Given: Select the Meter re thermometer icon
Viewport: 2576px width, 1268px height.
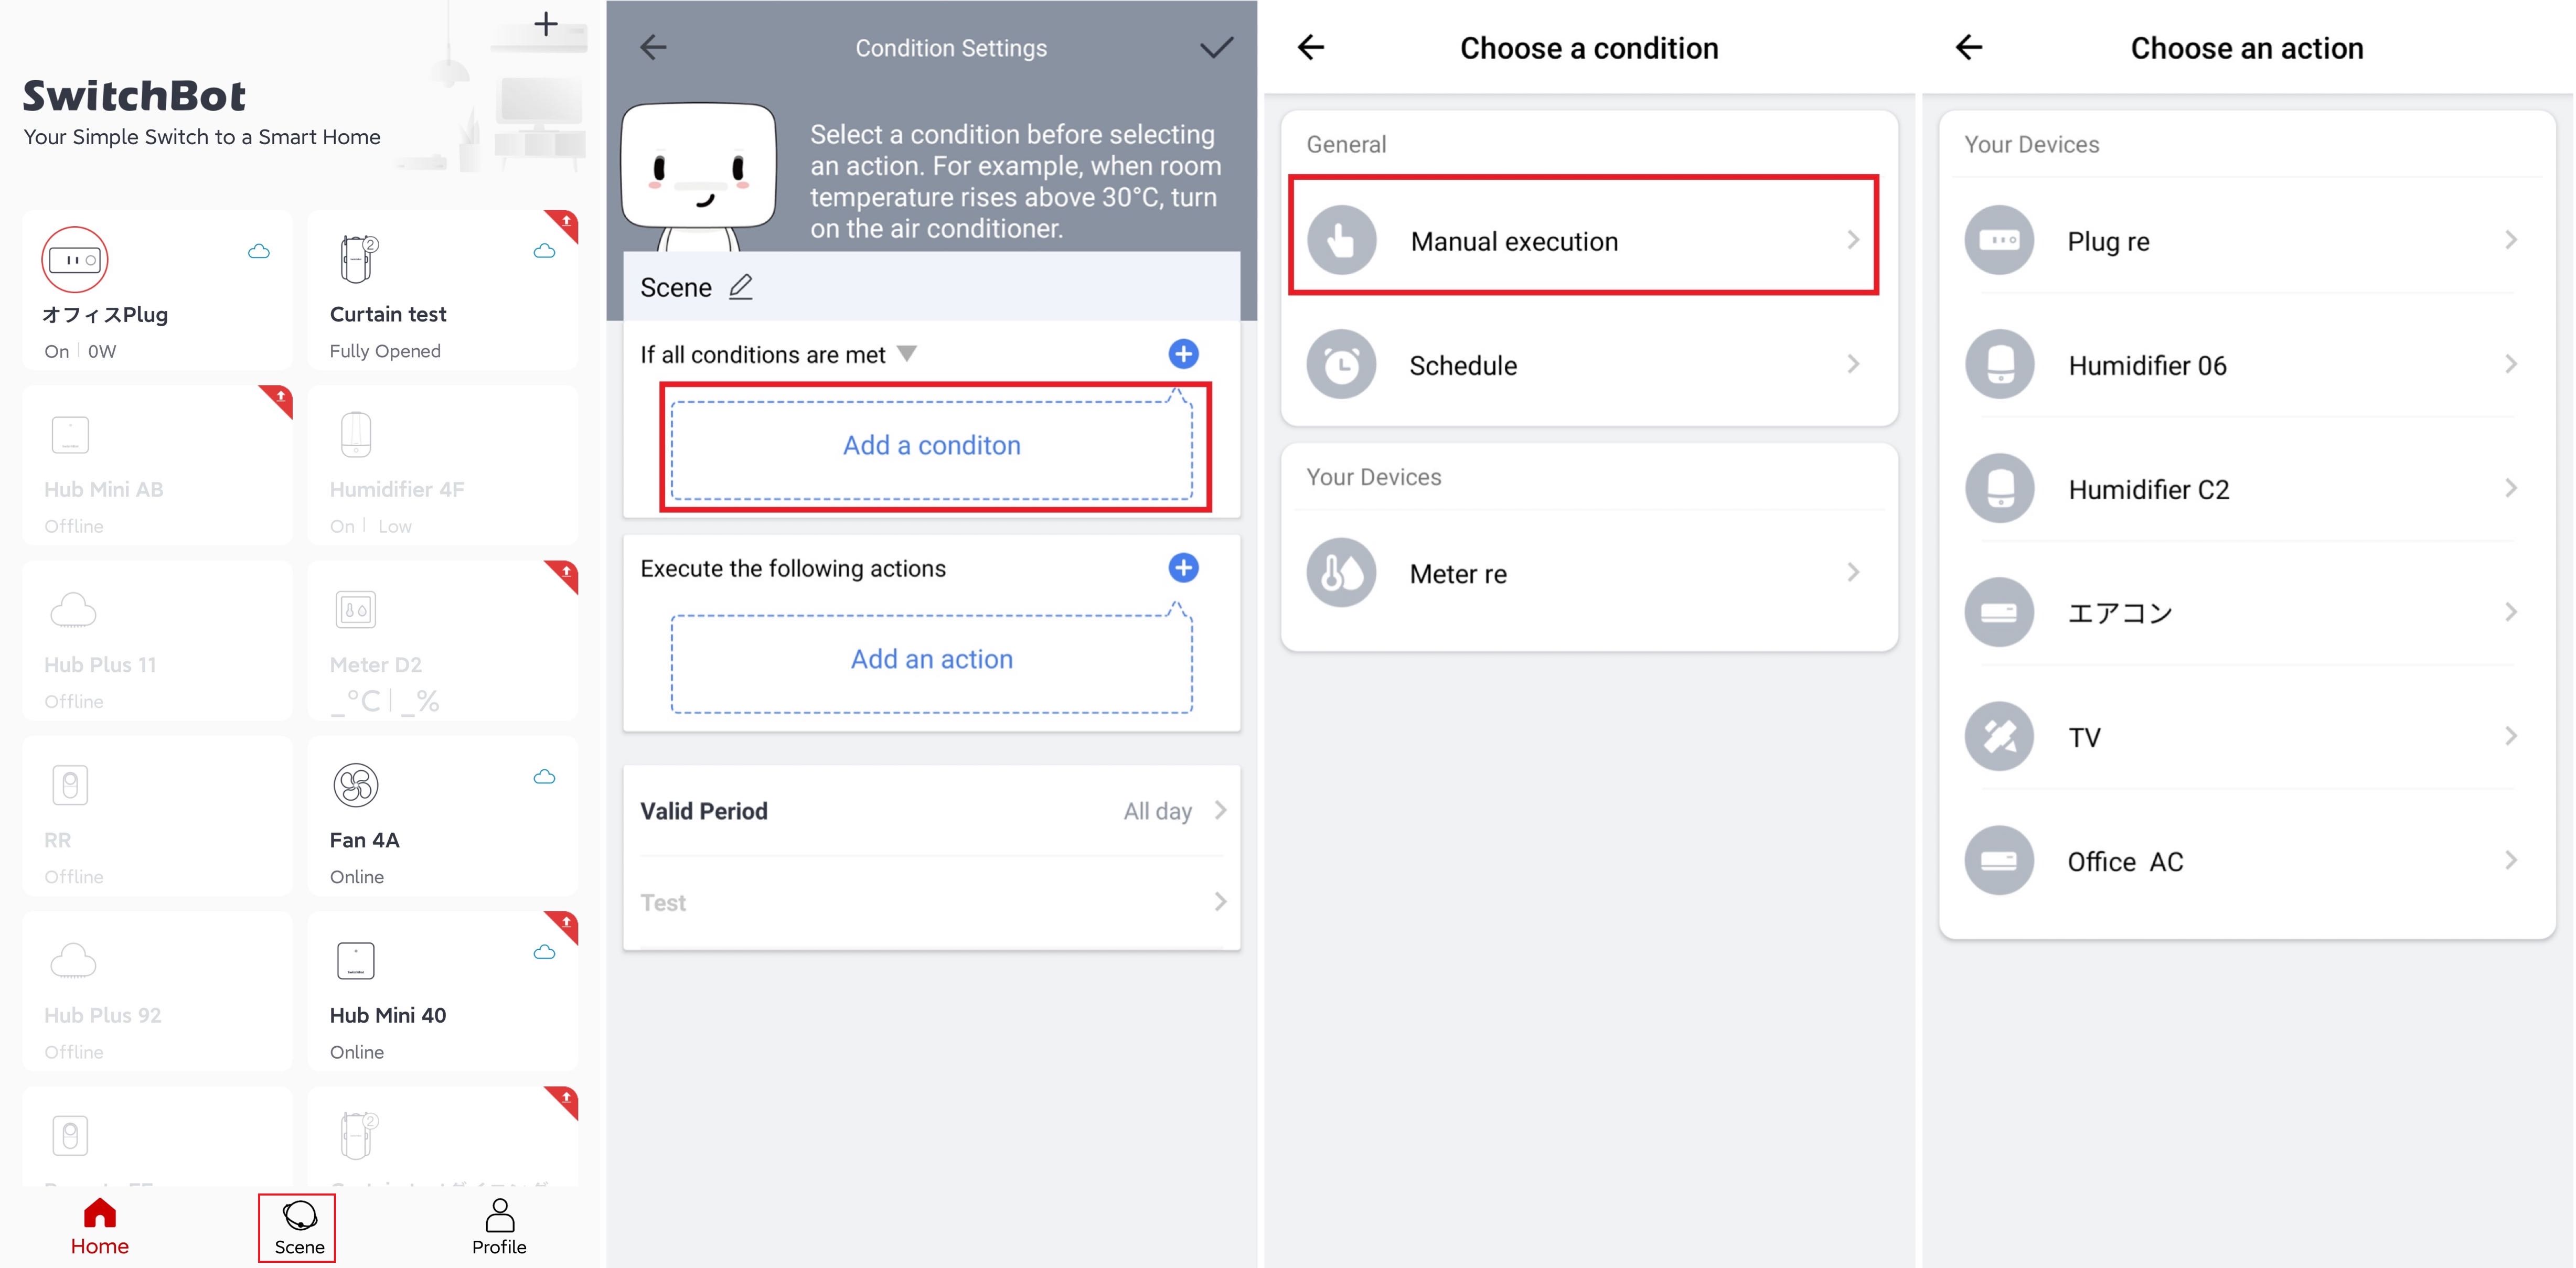Looking at the screenshot, I should (x=1341, y=572).
